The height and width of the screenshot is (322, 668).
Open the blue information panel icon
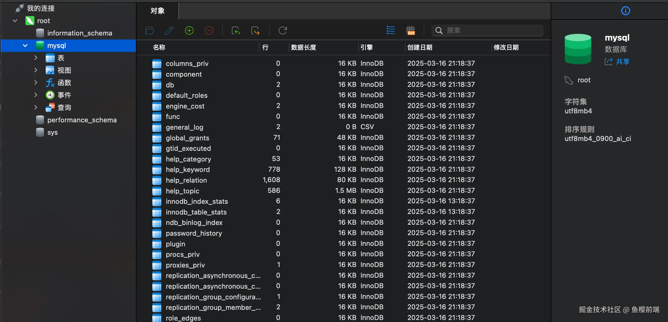coord(625,11)
